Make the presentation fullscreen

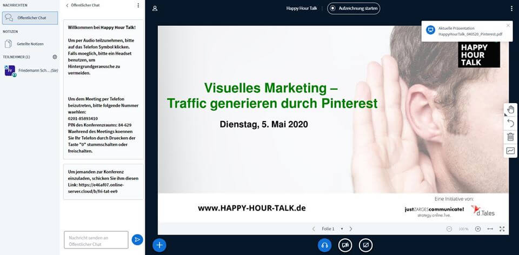tap(502, 229)
